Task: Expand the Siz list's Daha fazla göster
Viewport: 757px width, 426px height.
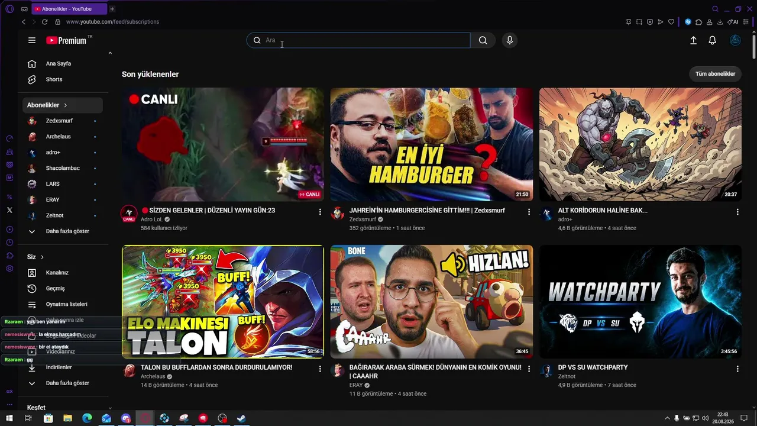Action: coord(63,383)
